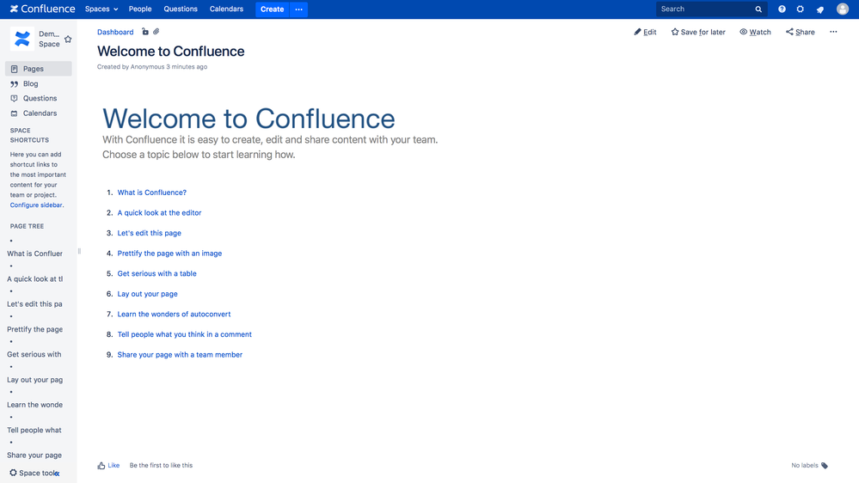This screenshot has width=859, height=483.
Task: Select 'Learn the wonde' in page tree
Action: 34,405
